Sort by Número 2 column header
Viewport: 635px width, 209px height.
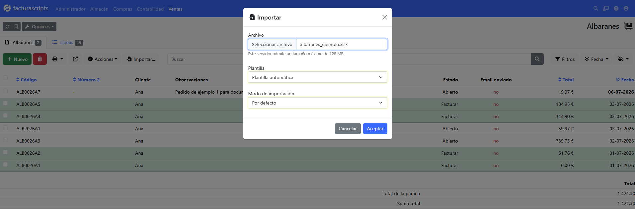click(x=86, y=80)
